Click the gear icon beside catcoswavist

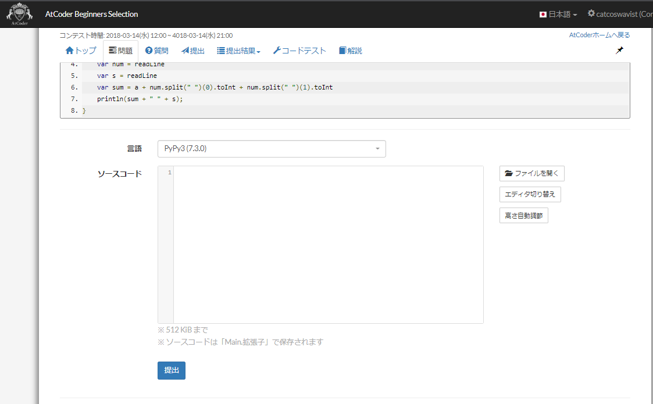point(591,14)
